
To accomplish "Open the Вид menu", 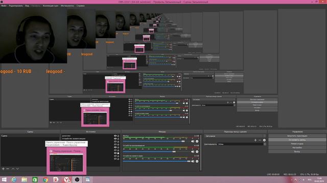I will pyautogui.click(x=27, y=6).
